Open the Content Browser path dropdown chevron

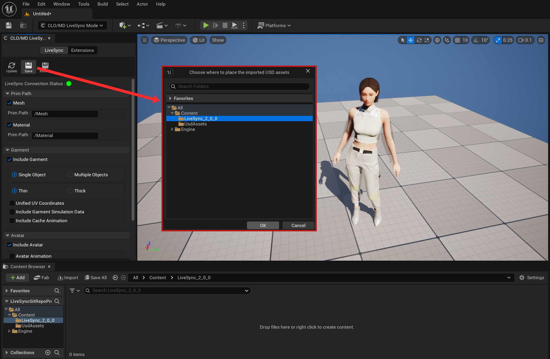509,278
